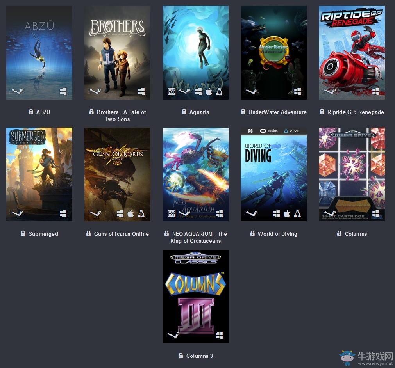
Task: Click the Submerged title text
Action: (43, 234)
